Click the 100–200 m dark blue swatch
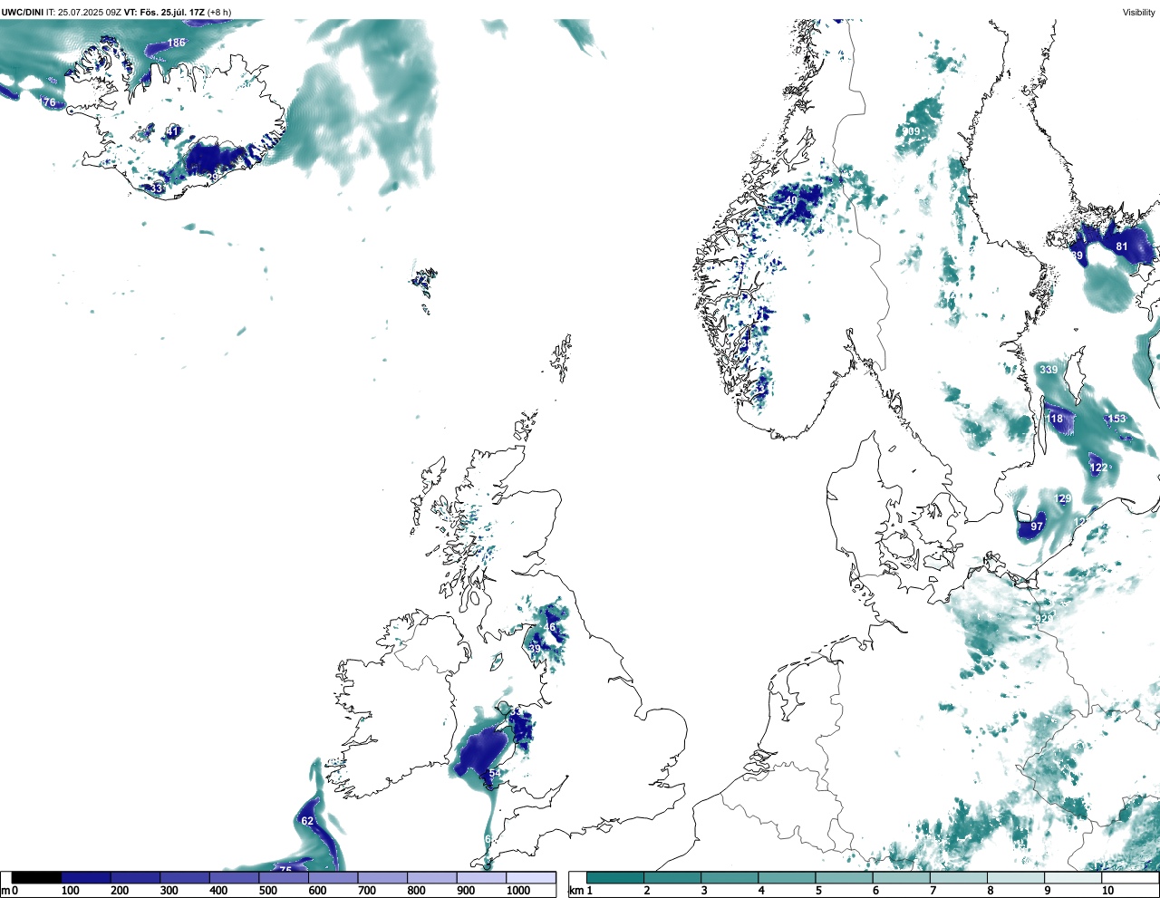Image resolution: width=1160 pixels, height=898 pixels. (86, 877)
